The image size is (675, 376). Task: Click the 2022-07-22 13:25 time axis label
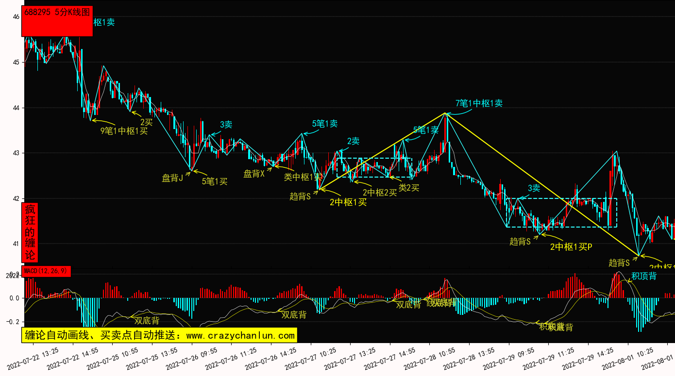(33, 357)
